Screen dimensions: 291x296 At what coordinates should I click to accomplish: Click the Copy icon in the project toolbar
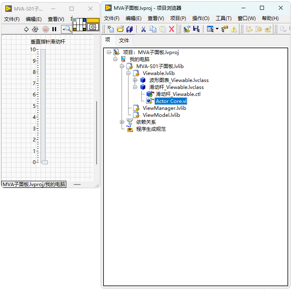click(x=153, y=29)
